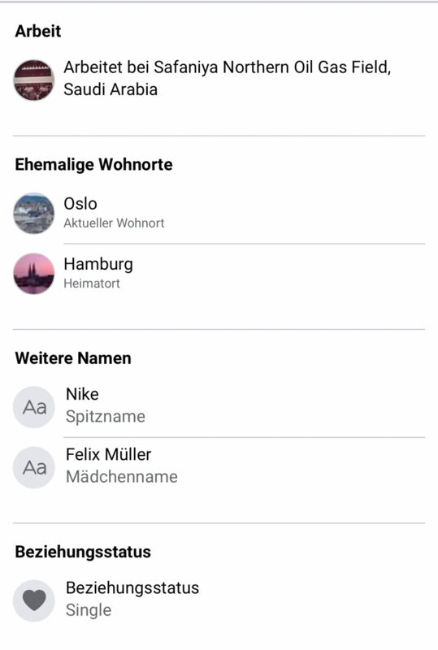438x650 pixels.
Task: Click the Aa icon beside Nike
Action: pos(34,407)
